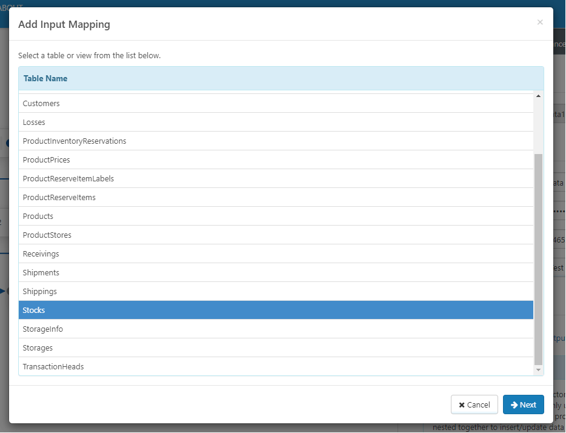The height and width of the screenshot is (433, 566).
Task: Click the scrollbar down arrow
Action: tap(538, 369)
